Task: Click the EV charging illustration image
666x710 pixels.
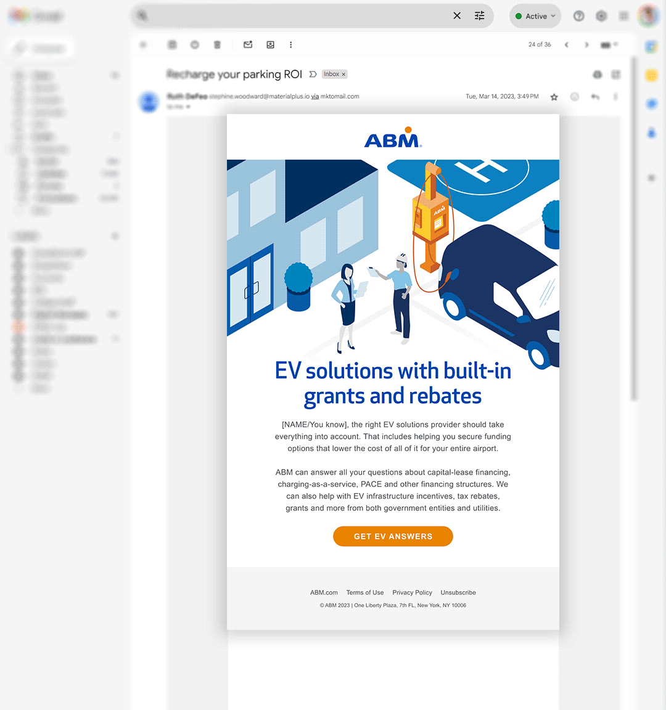Action: tap(393, 265)
